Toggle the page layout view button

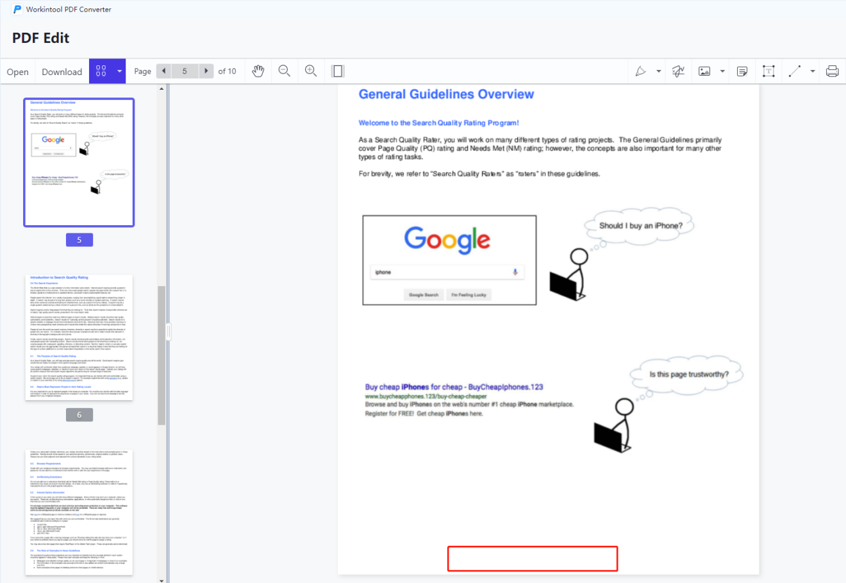pos(338,71)
